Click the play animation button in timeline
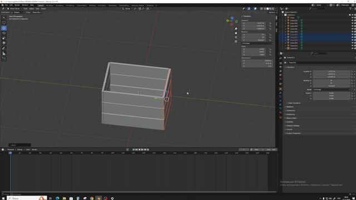 [142, 149]
